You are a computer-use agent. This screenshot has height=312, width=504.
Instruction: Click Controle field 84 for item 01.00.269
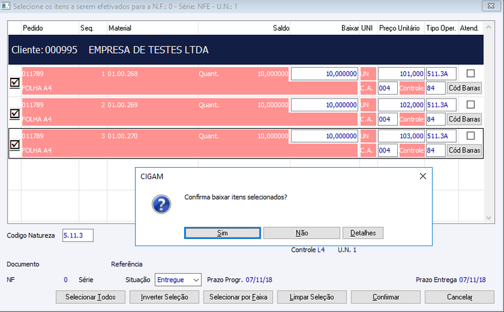[435, 119]
